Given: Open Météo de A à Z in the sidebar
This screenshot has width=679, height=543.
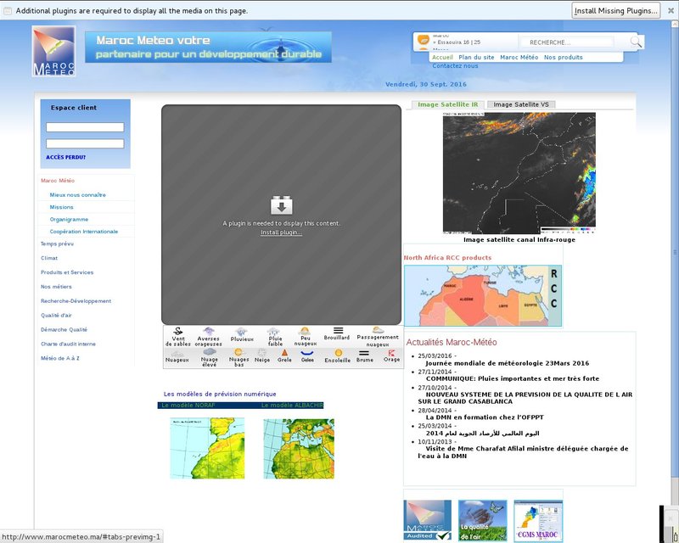Looking at the screenshot, I should click(x=60, y=358).
